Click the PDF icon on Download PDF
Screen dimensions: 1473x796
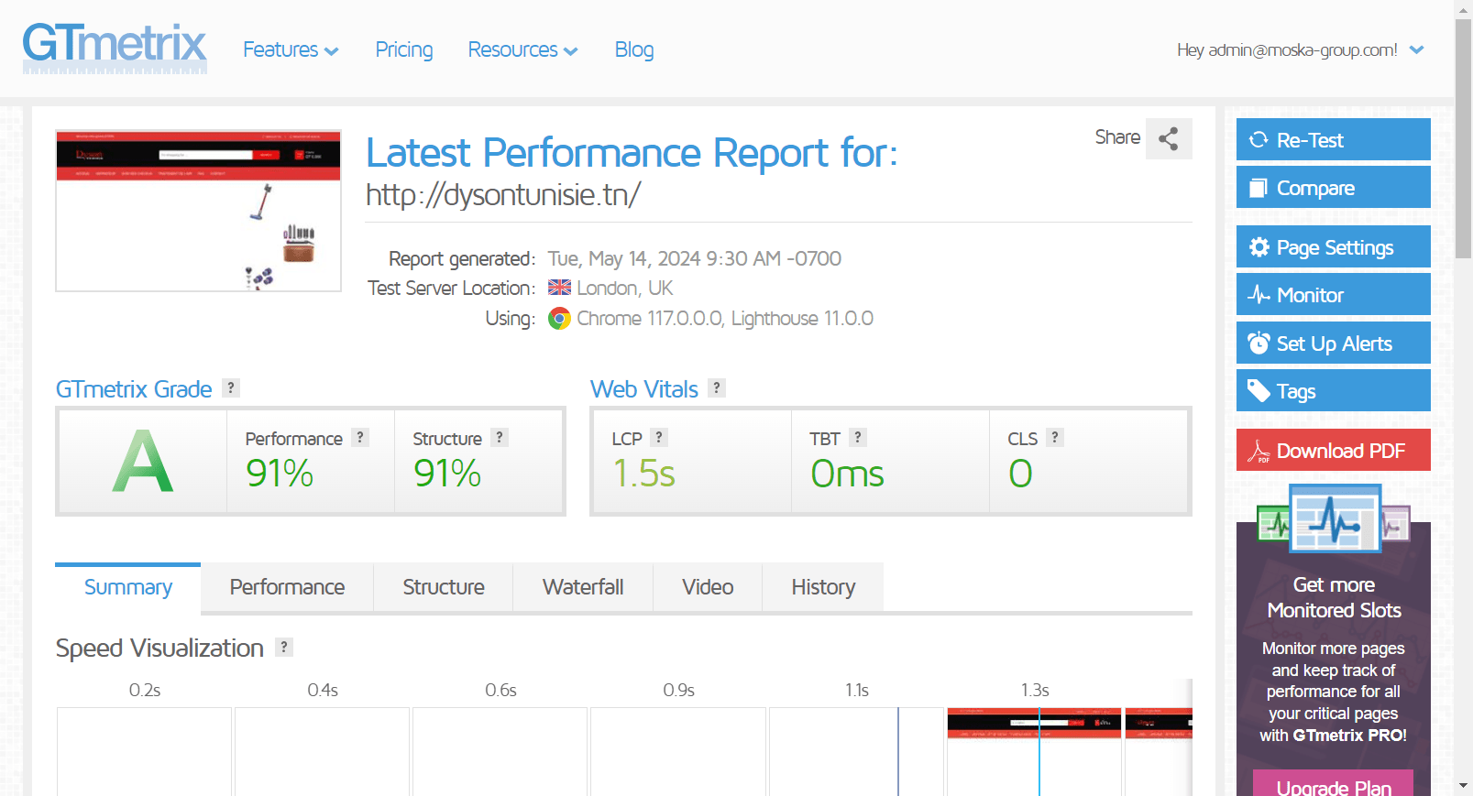pos(1259,451)
